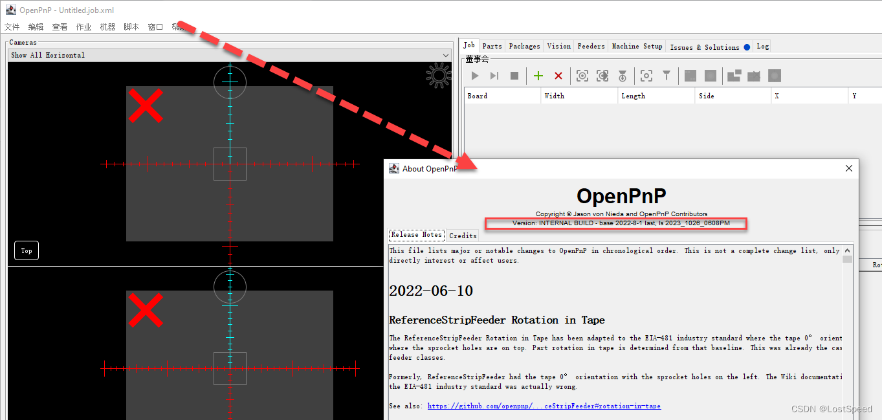Open the github.com/openpnp rotation-in-tape link
The image size is (882, 420).
[544, 406]
